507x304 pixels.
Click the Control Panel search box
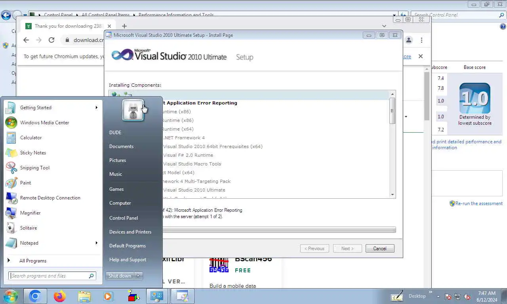coord(458,15)
